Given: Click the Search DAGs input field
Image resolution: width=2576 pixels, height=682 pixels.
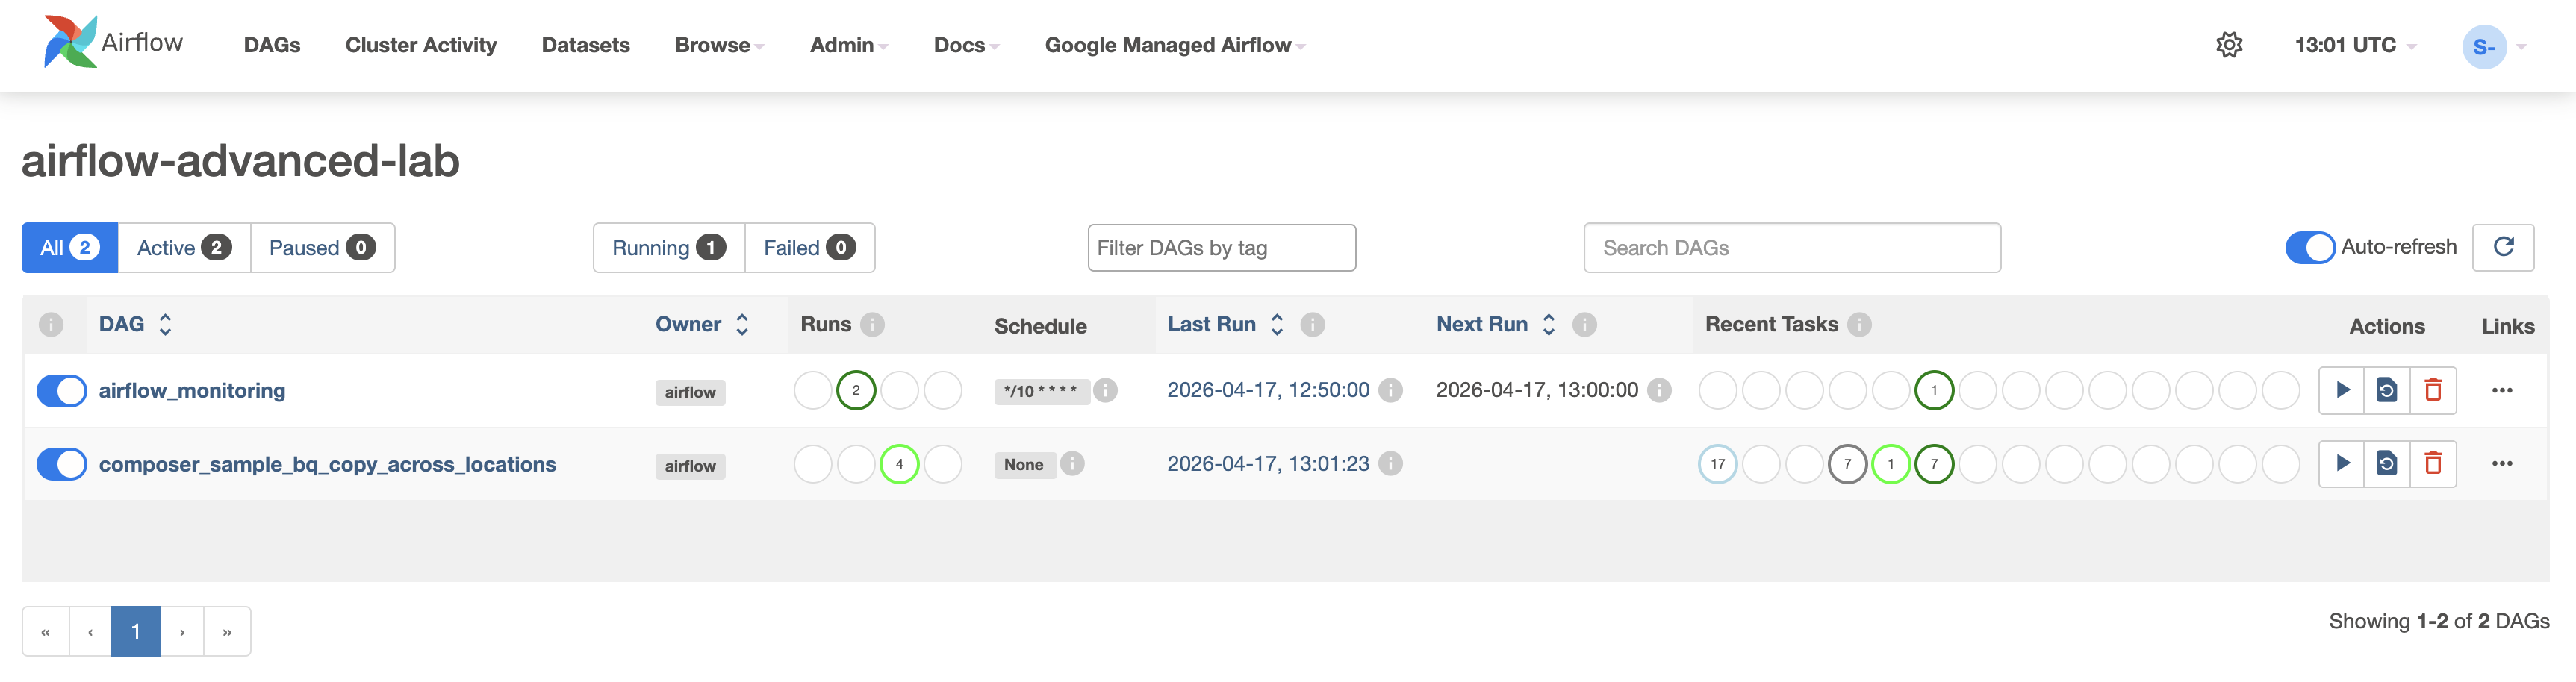Looking at the screenshot, I should coord(1791,248).
